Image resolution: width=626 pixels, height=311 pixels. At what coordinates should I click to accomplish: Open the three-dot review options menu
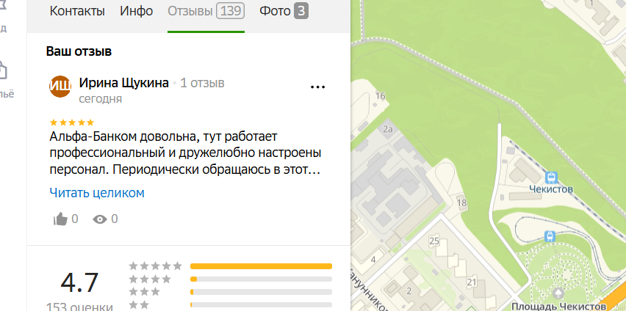pos(318,87)
